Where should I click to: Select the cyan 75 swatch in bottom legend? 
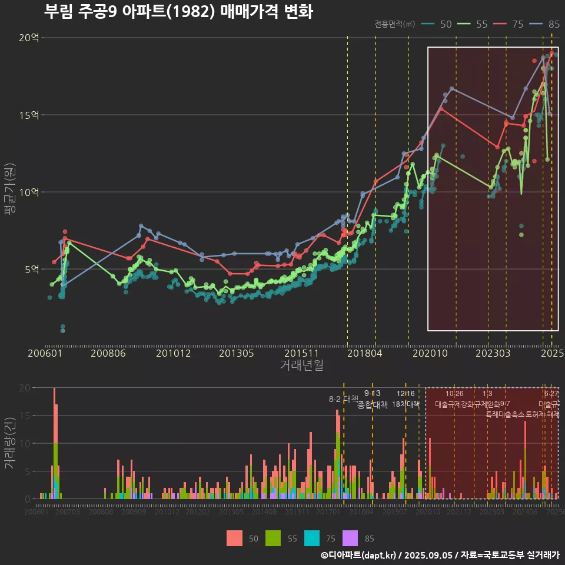[x=312, y=538]
